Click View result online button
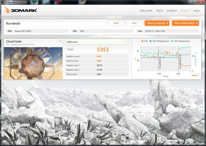 pos(185,23)
